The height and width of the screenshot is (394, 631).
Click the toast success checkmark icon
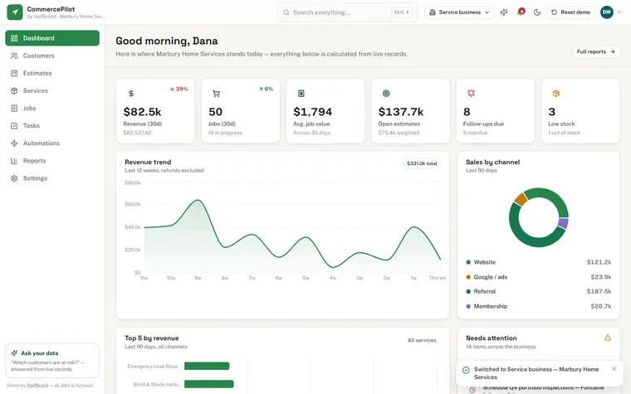point(466,370)
